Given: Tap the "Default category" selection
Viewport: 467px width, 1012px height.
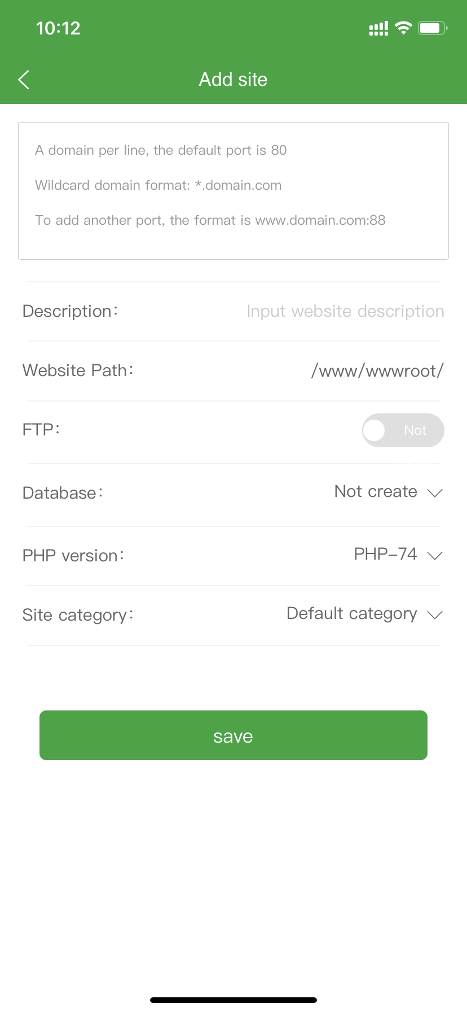Looking at the screenshot, I should [x=351, y=613].
